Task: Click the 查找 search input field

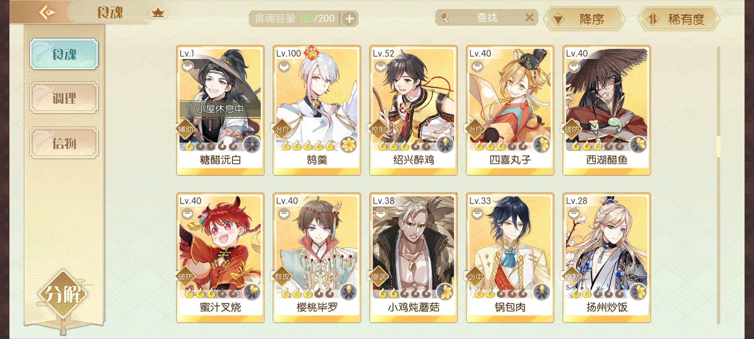Action: click(x=487, y=17)
